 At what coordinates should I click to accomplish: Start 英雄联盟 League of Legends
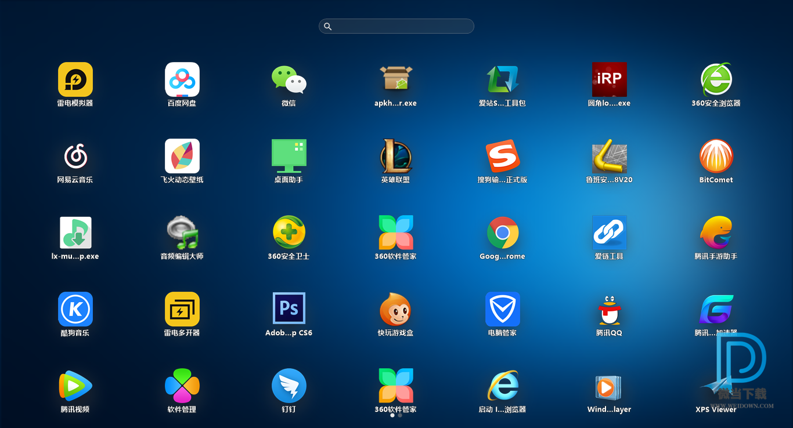pos(396,156)
